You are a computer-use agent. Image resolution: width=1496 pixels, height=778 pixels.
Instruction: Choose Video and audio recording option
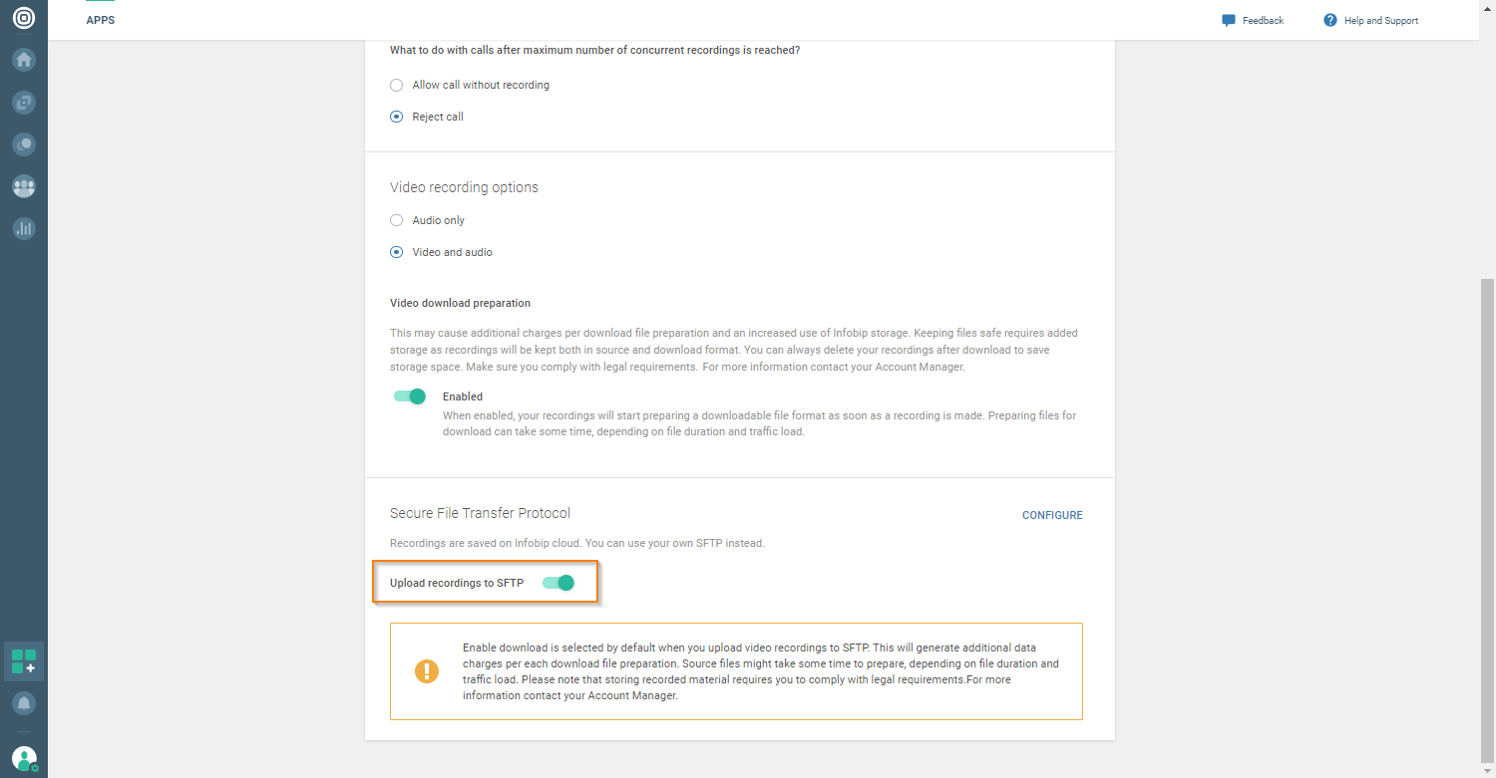coord(397,253)
